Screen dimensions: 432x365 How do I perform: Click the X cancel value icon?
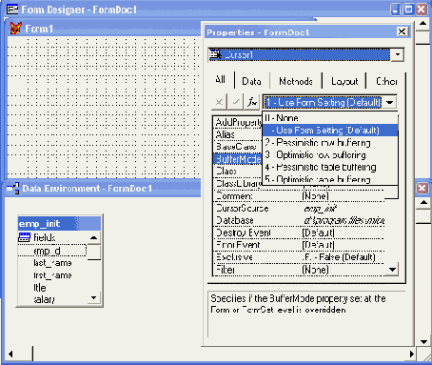coord(219,102)
